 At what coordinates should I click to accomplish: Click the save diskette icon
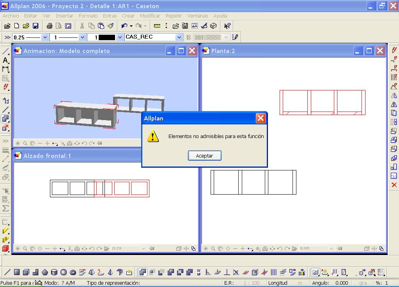click(35, 26)
